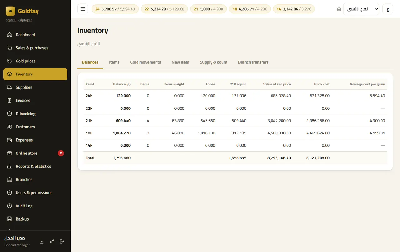
Task: Go to the Supply & count tab
Action: 214,62
